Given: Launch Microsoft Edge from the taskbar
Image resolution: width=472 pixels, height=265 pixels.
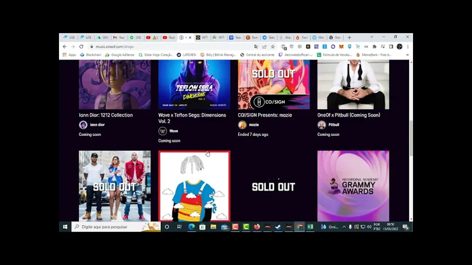Looking at the screenshot, I should 191,227.
